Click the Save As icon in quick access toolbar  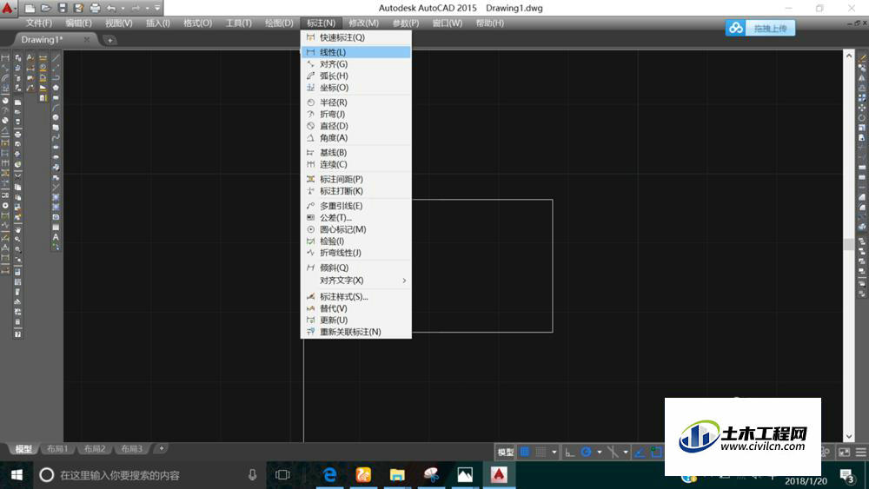click(x=78, y=9)
